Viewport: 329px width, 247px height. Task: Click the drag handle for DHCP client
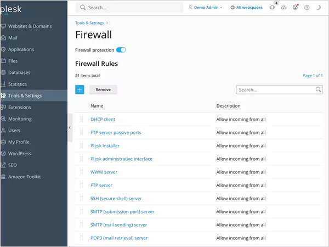coord(82,119)
